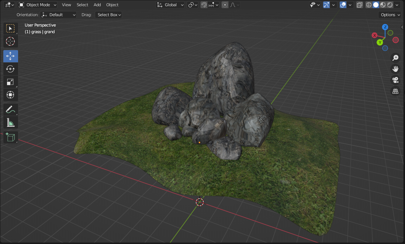
Task: Select the Measure tool
Action: pyautogui.click(x=10, y=122)
